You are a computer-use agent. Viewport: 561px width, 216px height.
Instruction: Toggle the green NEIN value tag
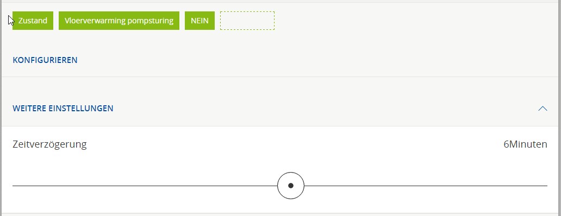click(200, 21)
